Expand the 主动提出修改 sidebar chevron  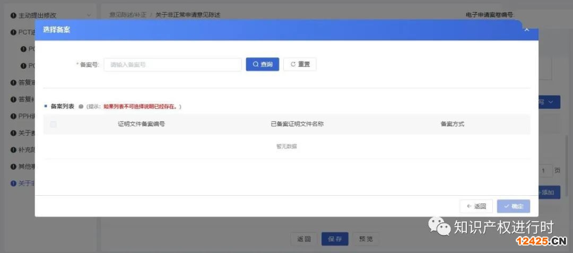(x=89, y=15)
